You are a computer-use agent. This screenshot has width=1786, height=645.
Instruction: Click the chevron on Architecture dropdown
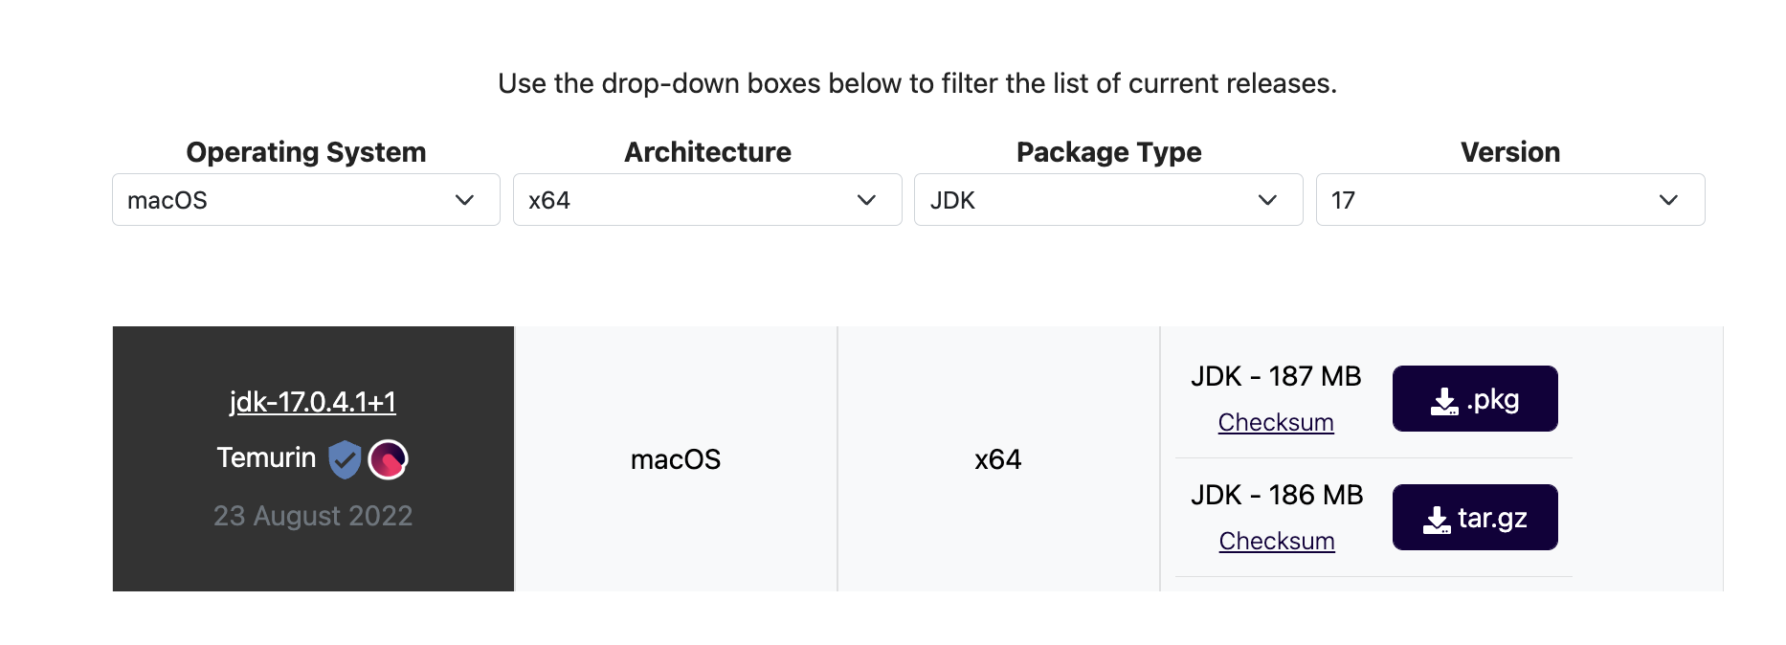tap(867, 200)
